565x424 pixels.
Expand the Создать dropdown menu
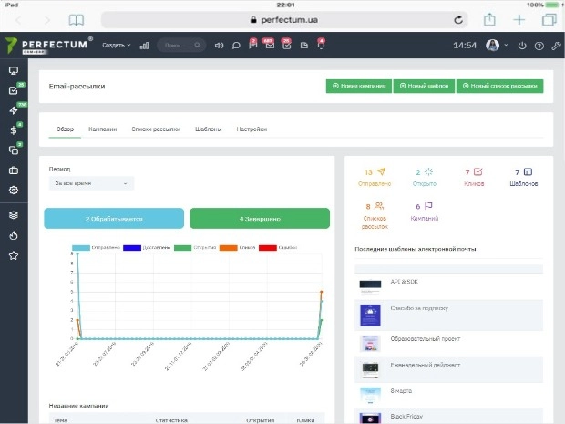pyautogui.click(x=117, y=45)
